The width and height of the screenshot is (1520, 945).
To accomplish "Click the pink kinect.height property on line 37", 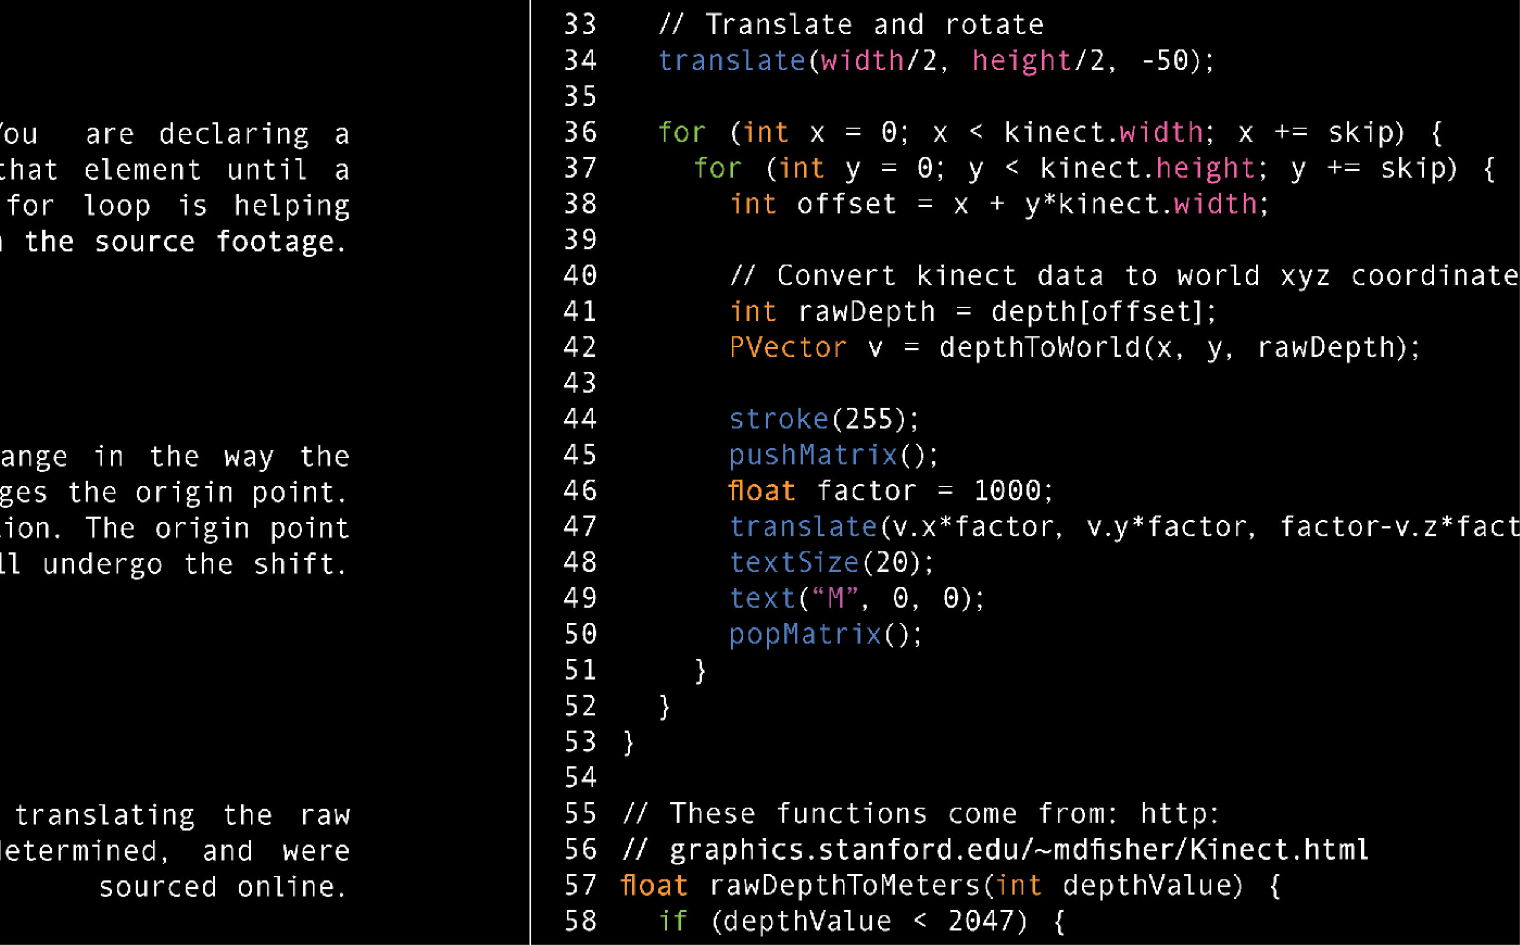I will tap(1204, 169).
